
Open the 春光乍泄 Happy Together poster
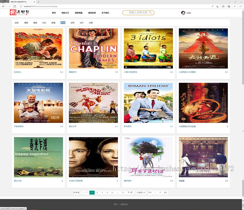38,157
